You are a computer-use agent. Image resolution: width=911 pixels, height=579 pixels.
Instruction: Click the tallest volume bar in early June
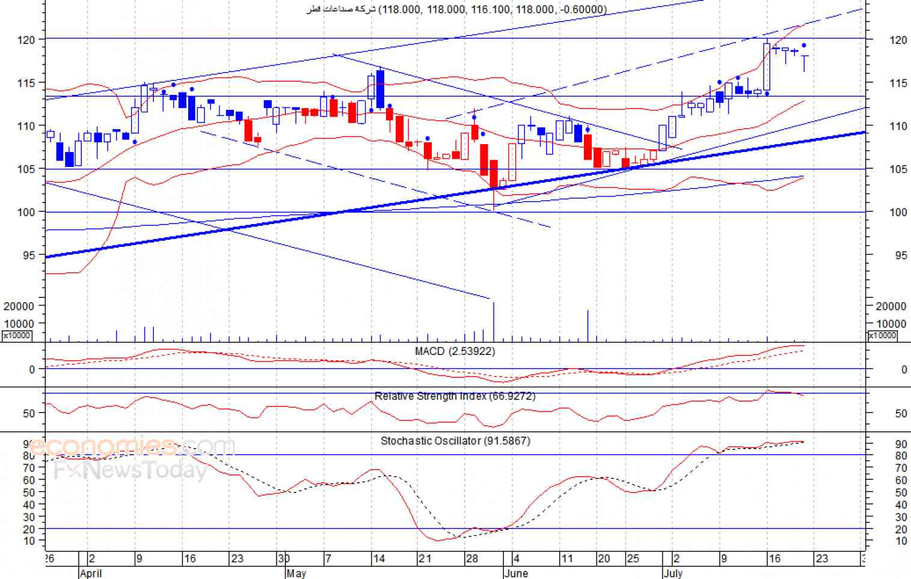494,321
